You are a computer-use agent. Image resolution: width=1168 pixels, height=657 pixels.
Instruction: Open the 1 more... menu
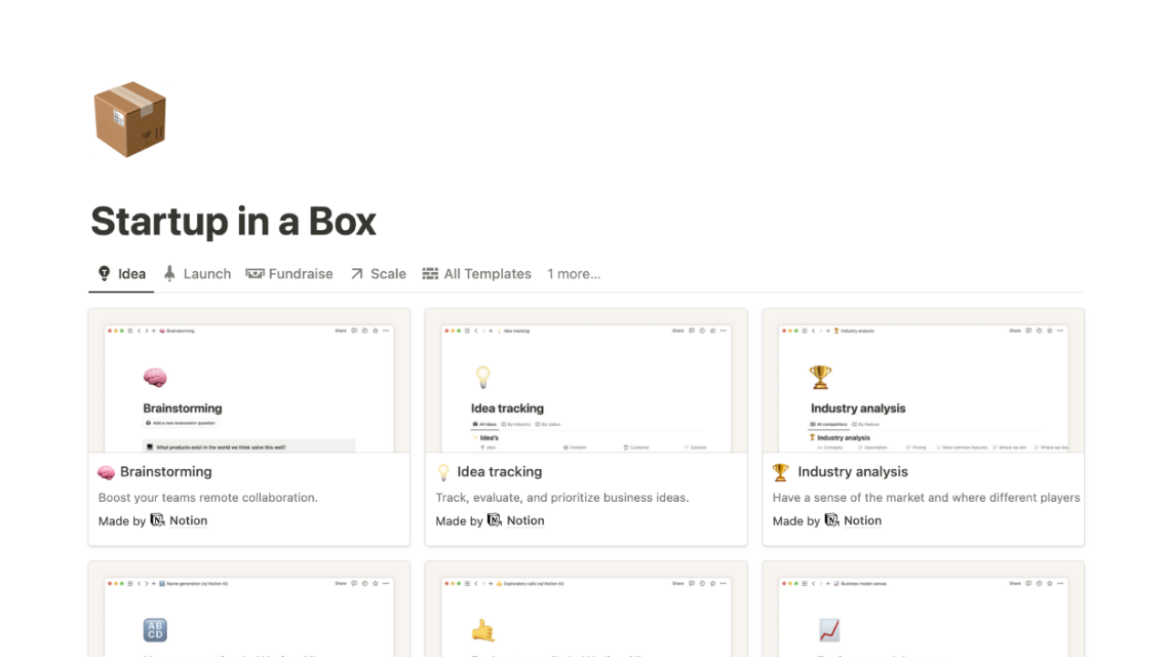(x=574, y=274)
